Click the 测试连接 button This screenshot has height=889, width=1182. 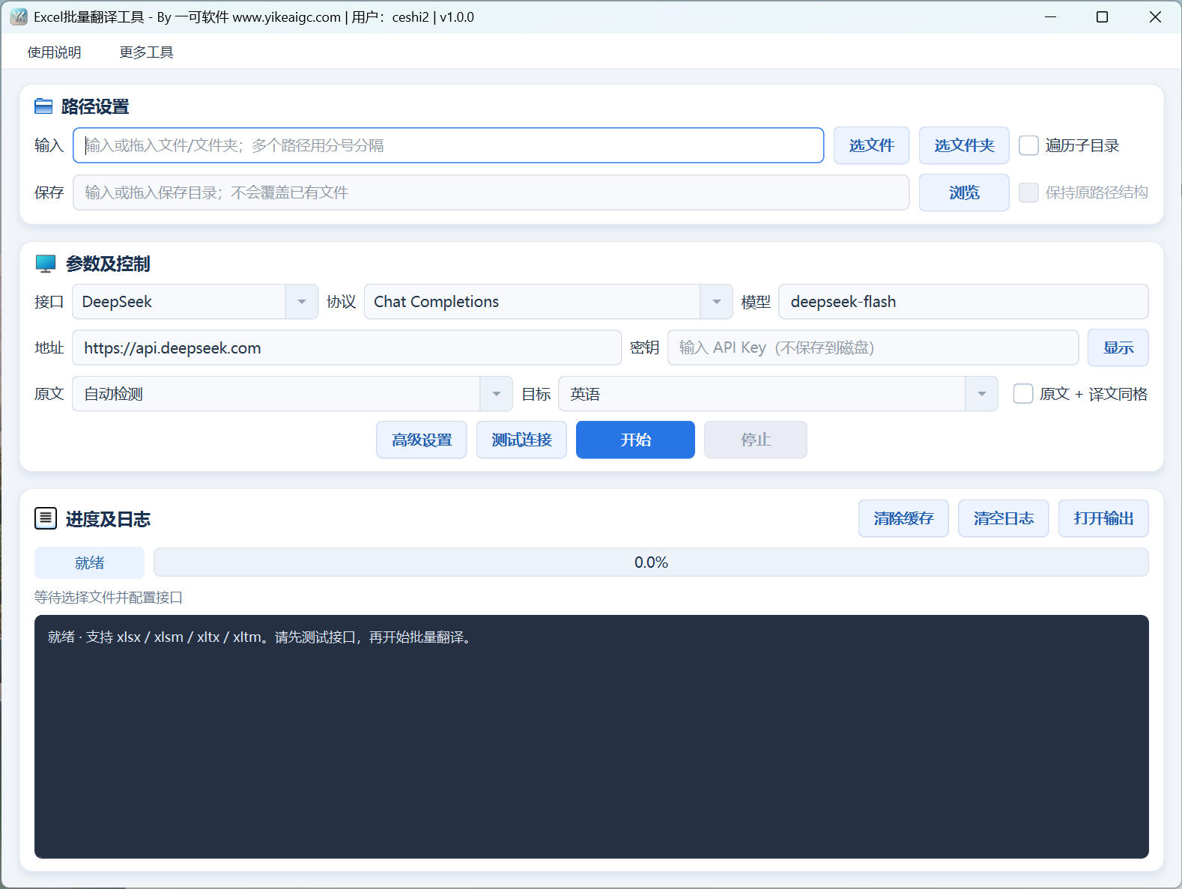coord(521,440)
